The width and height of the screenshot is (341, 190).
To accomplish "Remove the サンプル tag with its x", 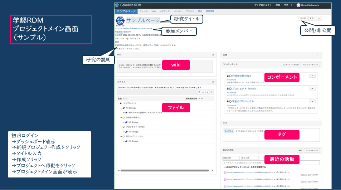I will click(x=232, y=131).
